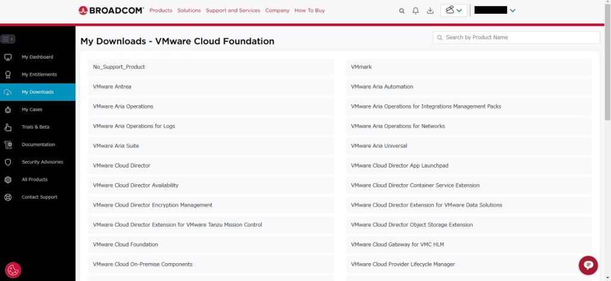Open the Company menu

(277, 11)
